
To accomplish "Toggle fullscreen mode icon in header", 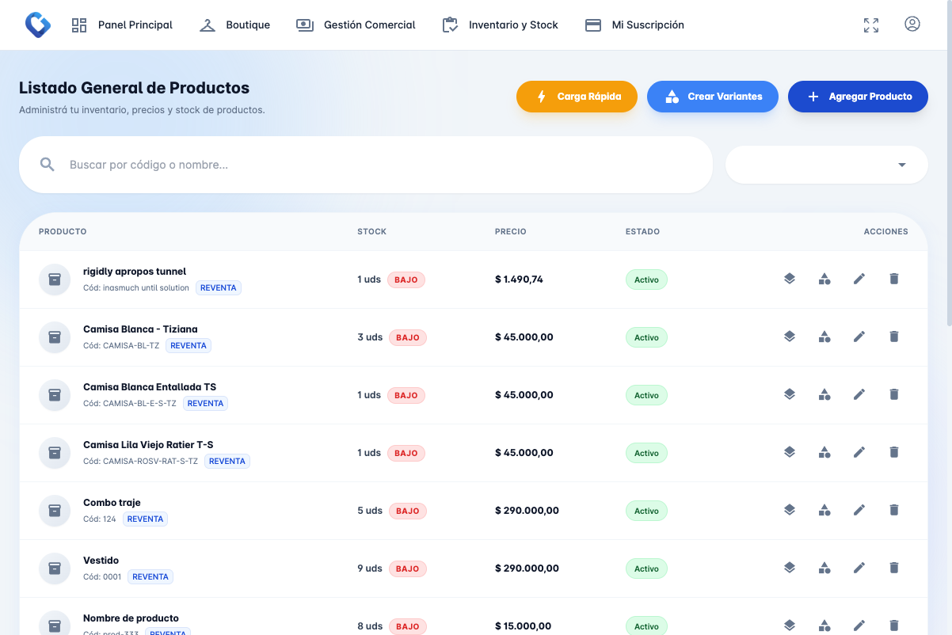I will click(x=871, y=25).
